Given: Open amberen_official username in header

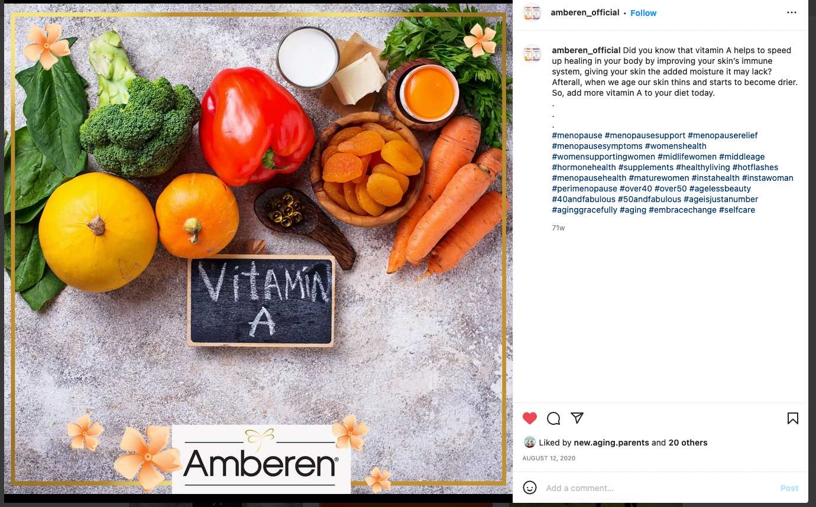Looking at the screenshot, I should (585, 12).
